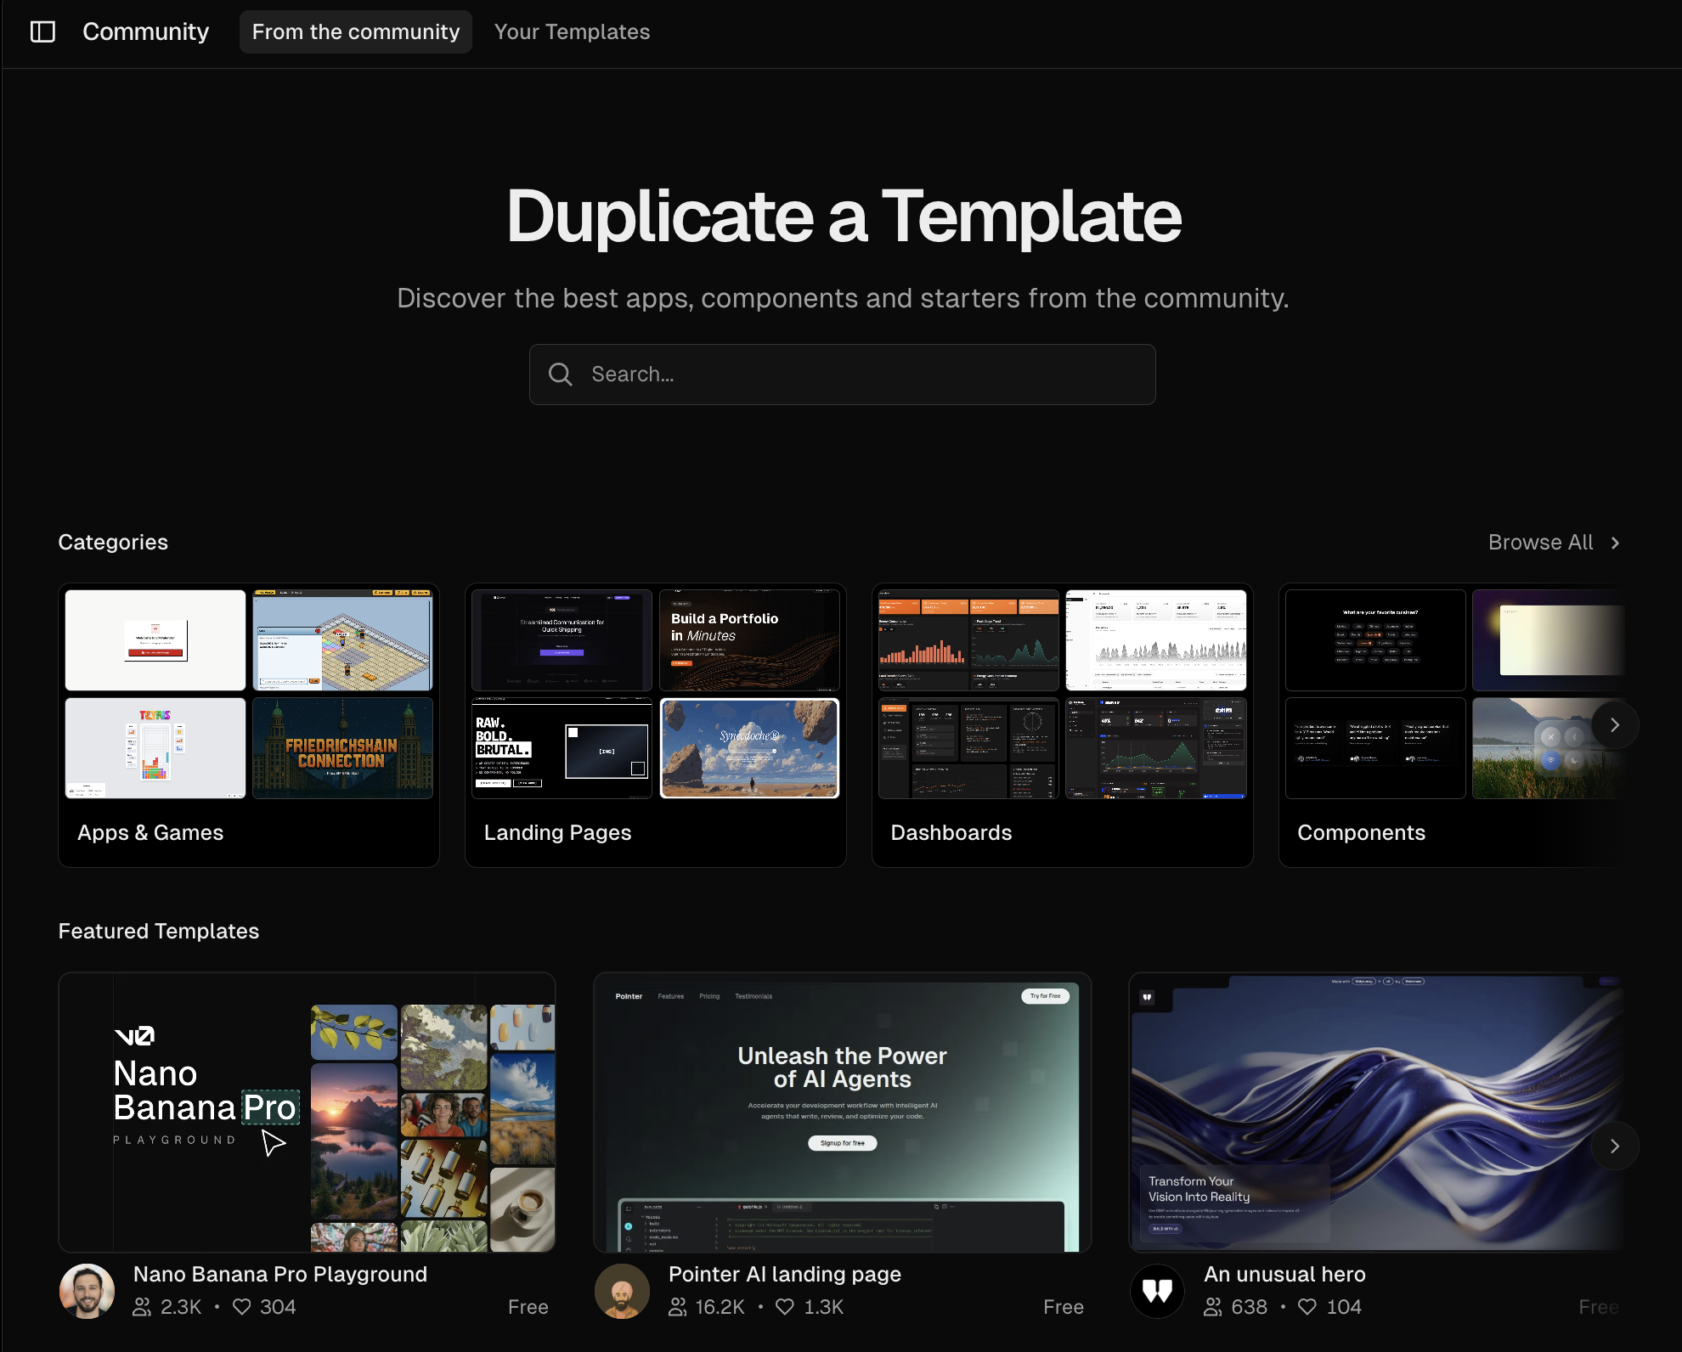Click the Browse All link
1682x1352 pixels.
tap(1541, 542)
